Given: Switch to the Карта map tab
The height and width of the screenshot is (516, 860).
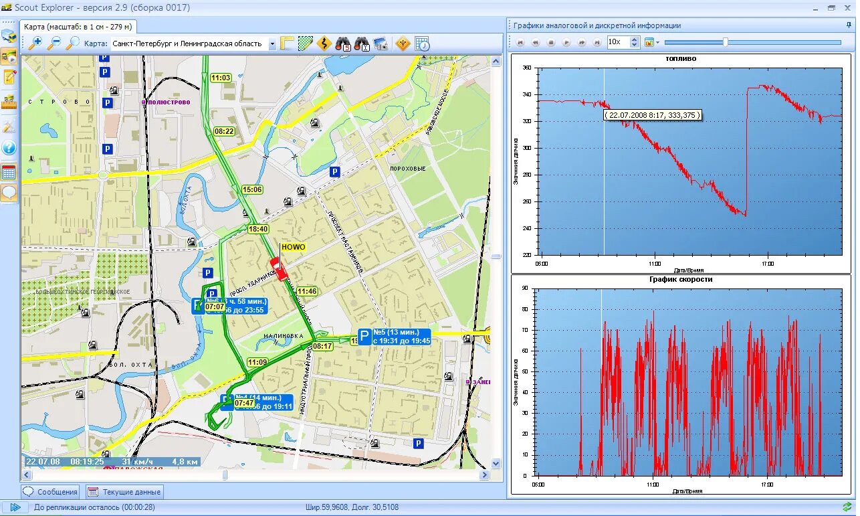Looking at the screenshot, I should point(78,27).
